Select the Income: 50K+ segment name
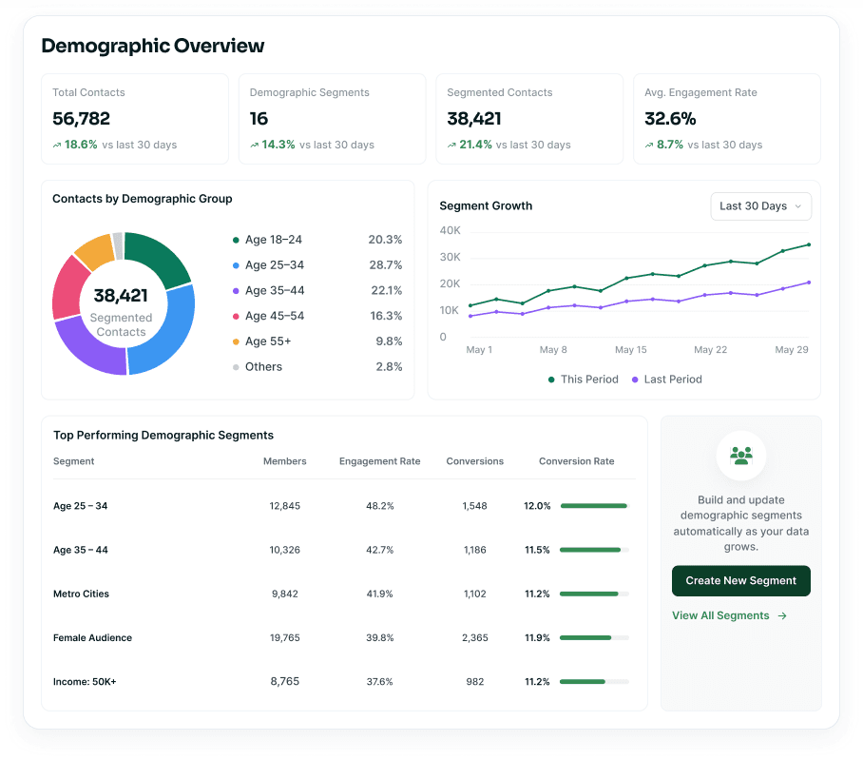This screenshot has height=760, width=863. coord(85,682)
